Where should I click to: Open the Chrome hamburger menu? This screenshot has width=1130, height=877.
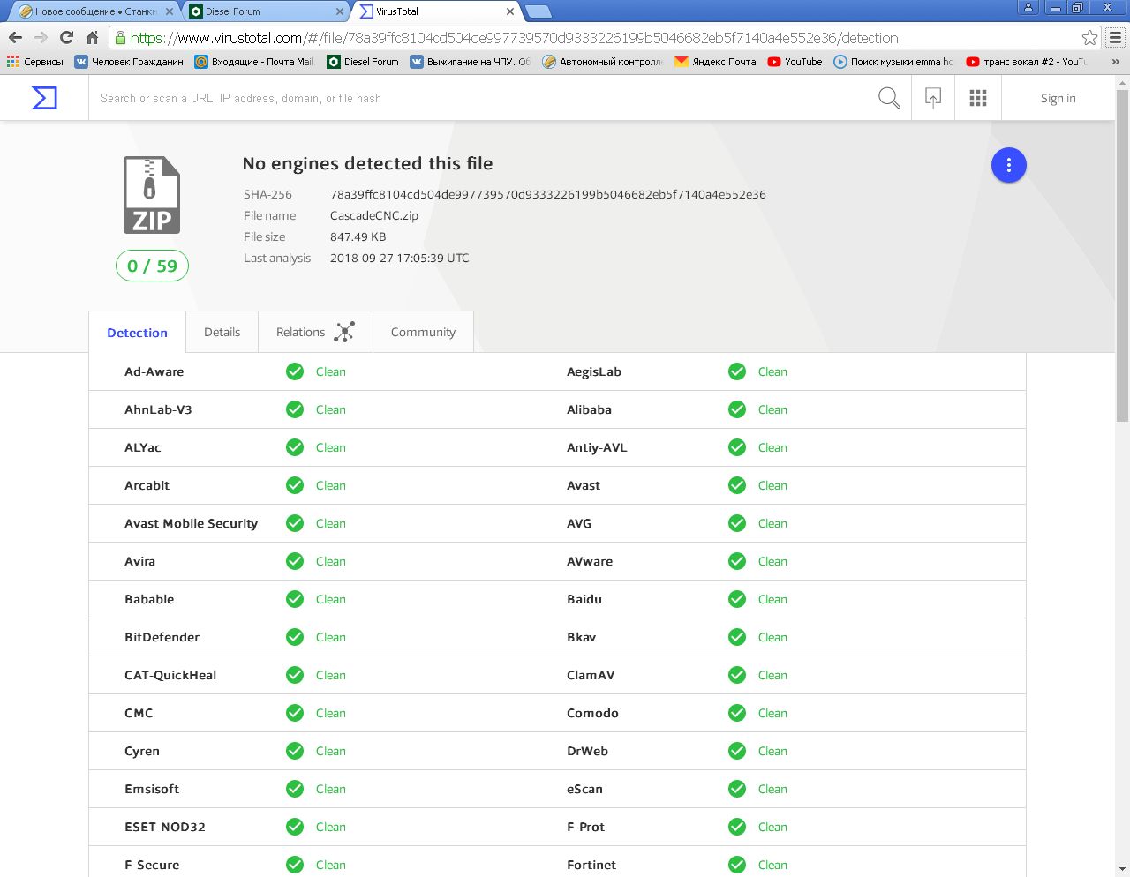1116,37
